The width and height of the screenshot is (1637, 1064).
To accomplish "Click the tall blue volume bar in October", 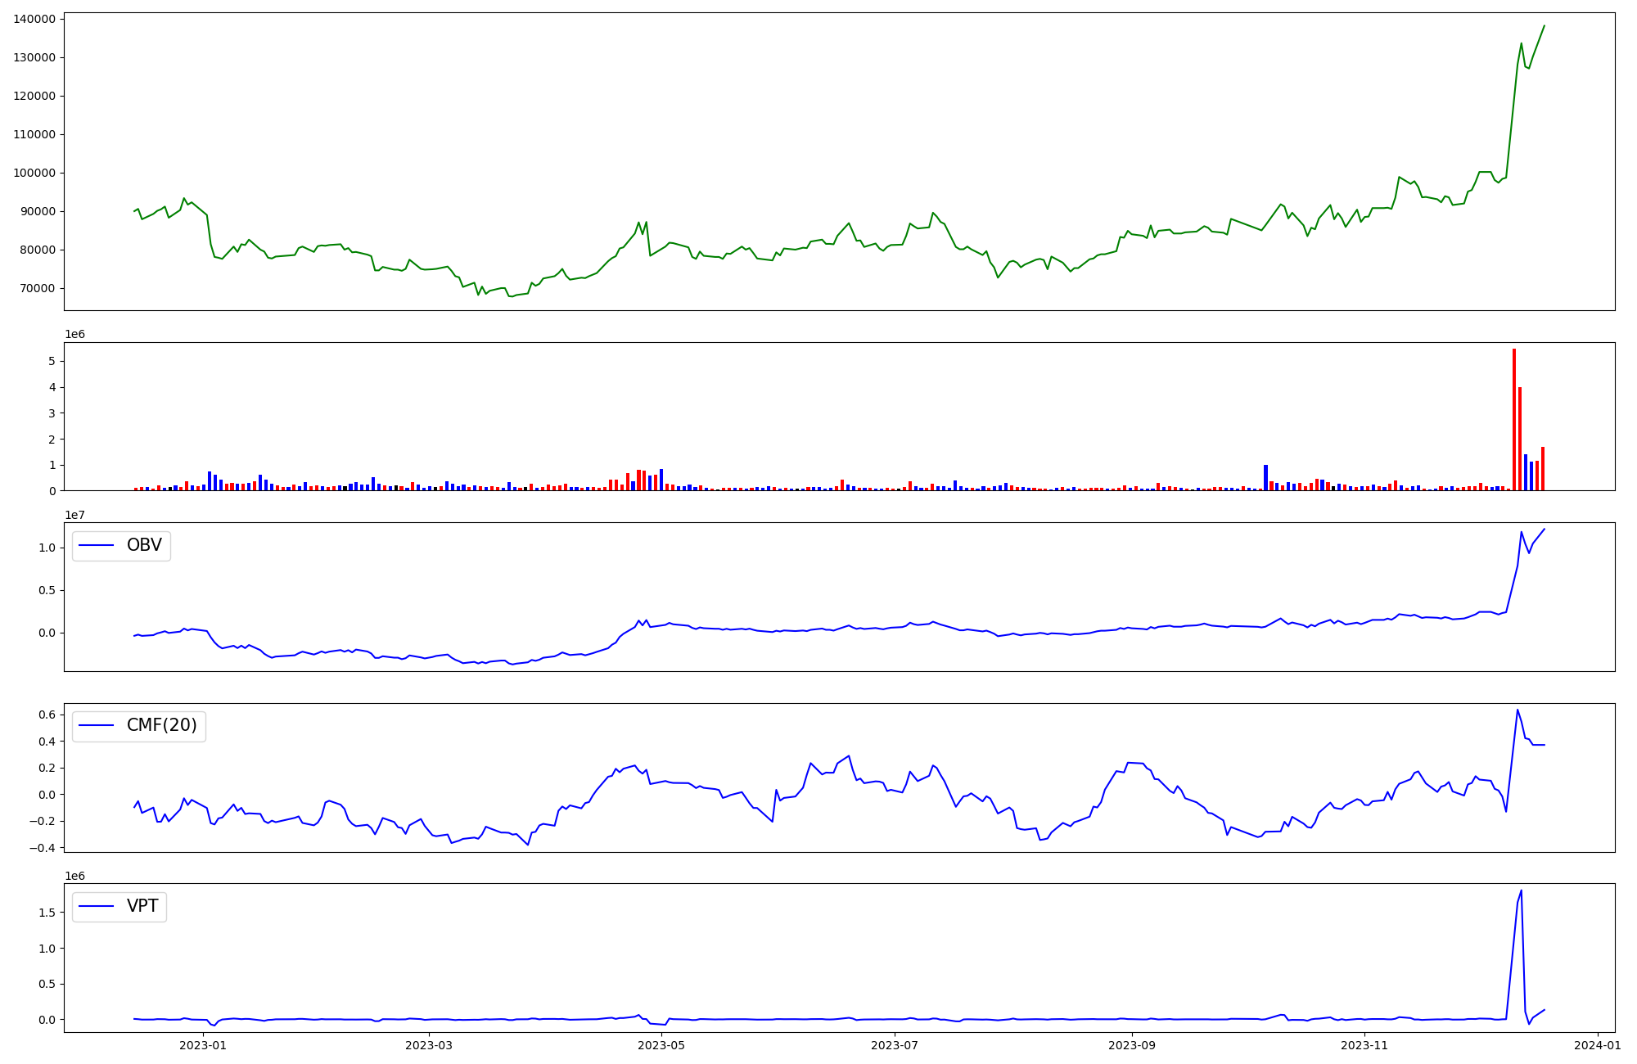I will 1265,477.
